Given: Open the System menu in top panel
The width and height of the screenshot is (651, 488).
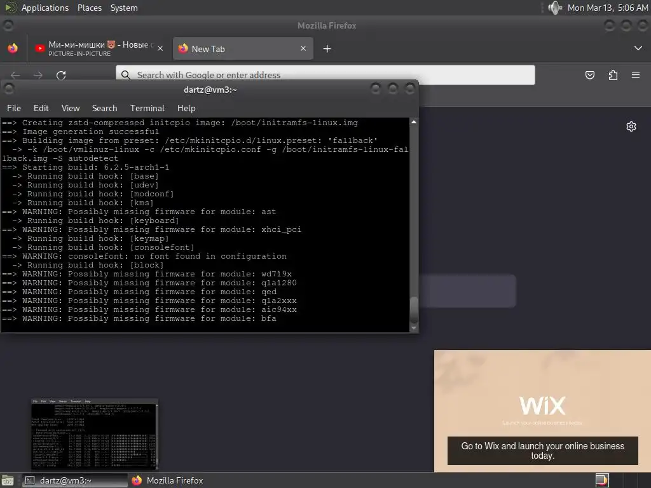Looking at the screenshot, I should click(124, 8).
